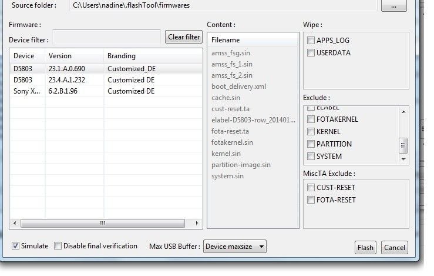
Task: Open the source folder browse button
Action: pos(393,6)
